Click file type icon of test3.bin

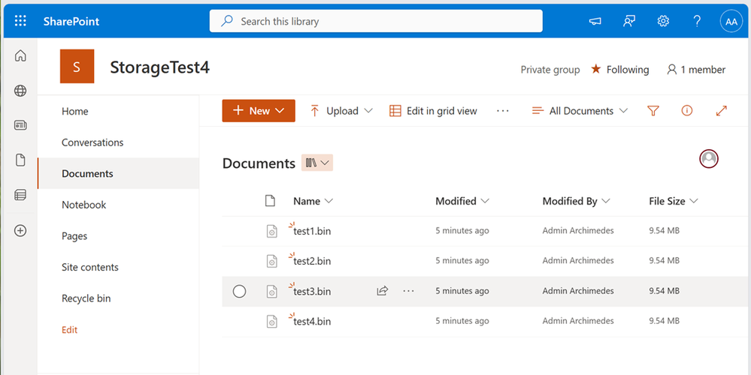(271, 292)
